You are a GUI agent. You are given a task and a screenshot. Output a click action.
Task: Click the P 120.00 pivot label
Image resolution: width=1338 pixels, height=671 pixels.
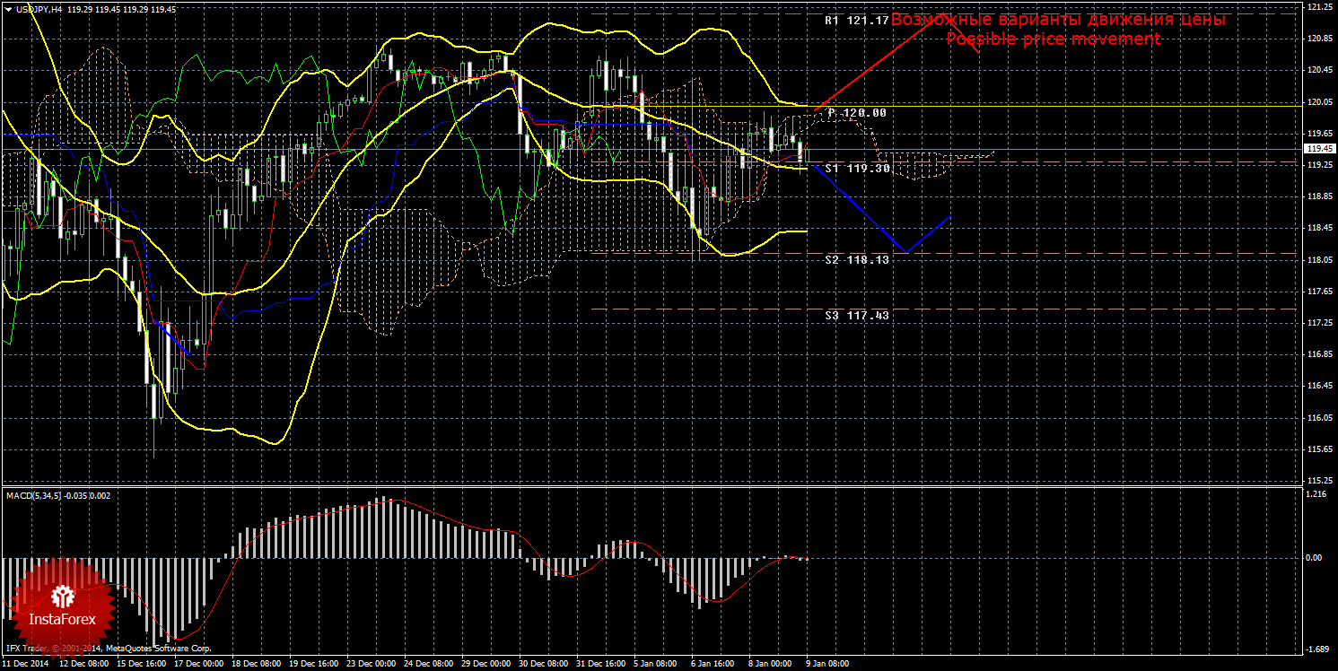tap(857, 113)
